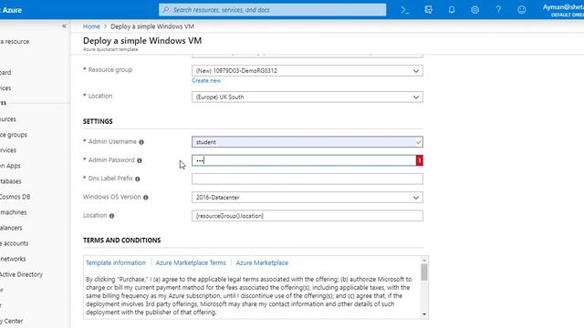Viewport: 584px width, 328px height.
Task: Click the magnifier icon in search box
Action: coord(166,10)
